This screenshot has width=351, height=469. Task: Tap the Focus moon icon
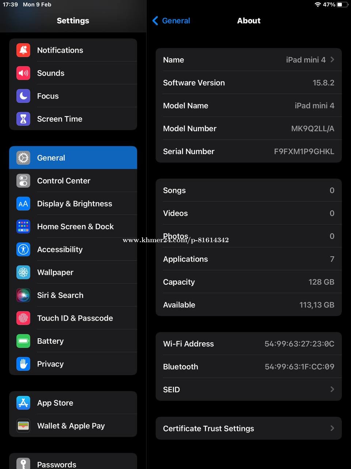[23, 96]
